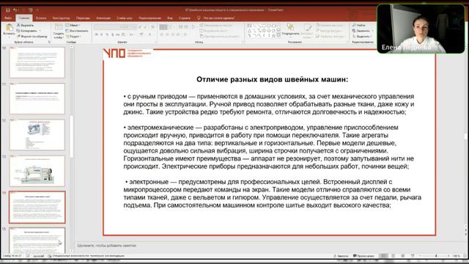
Task: Click the Clear formatting icon in font group
Action: click(x=153, y=27)
